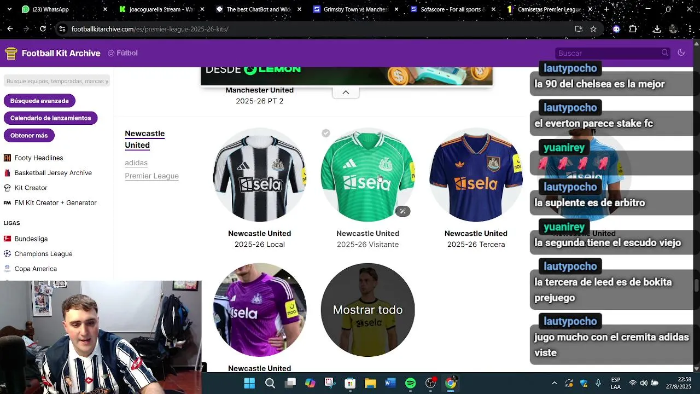Image resolution: width=700 pixels, height=394 pixels.
Task: Click the URL in the address bar
Action: pos(150,29)
